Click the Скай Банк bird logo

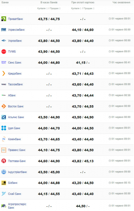coord(4,194)
